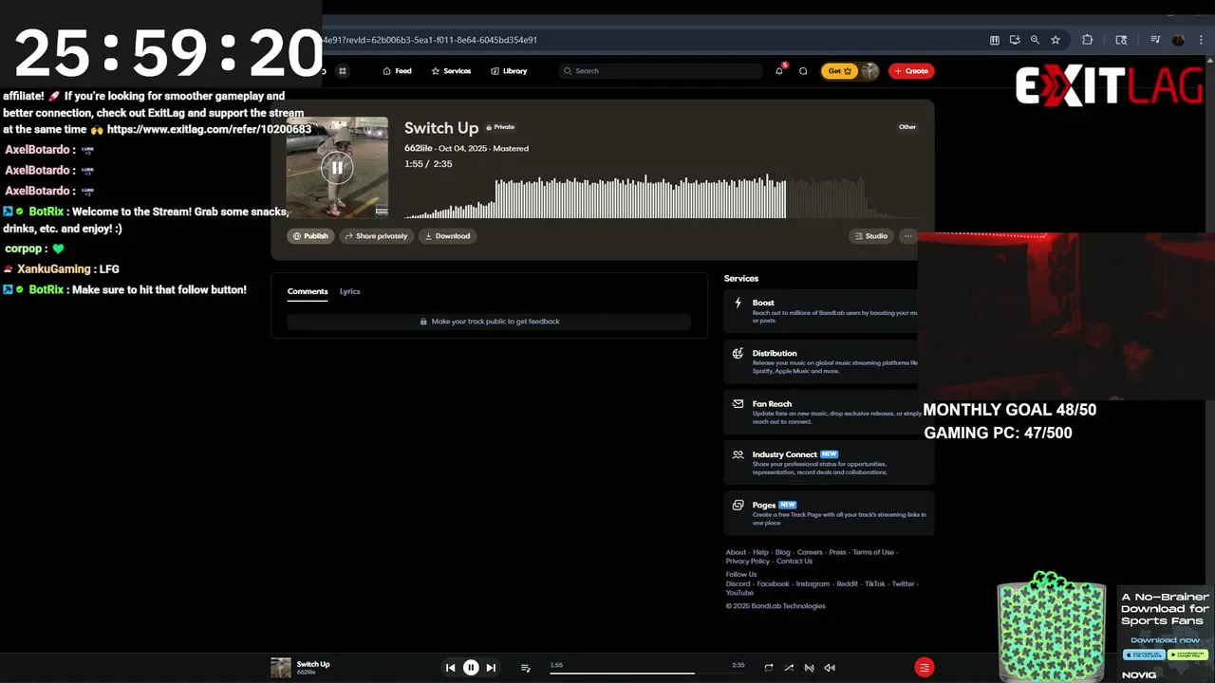Click the install app icon in address bar
This screenshot has width=1215, height=683.
click(1015, 40)
